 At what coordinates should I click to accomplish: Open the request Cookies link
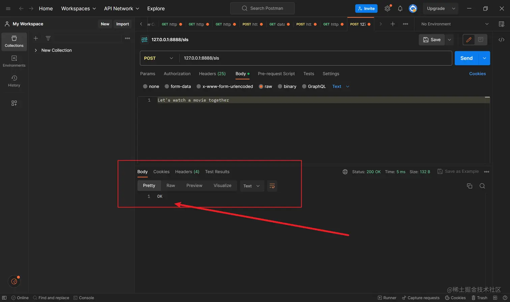pos(477,74)
